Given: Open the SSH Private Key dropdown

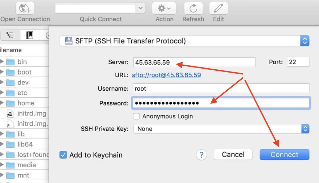Looking at the screenshot, I should (305, 129).
